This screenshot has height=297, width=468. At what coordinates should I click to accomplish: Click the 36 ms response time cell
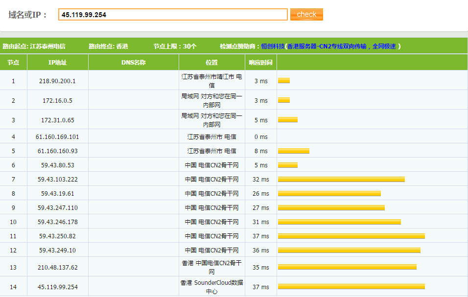coord(260,251)
